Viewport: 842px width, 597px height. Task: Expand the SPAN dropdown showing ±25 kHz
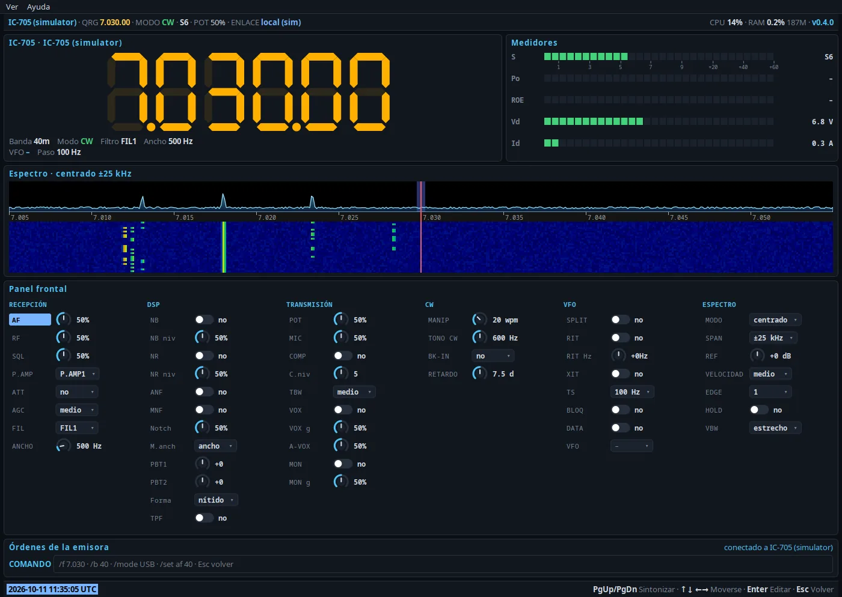tap(773, 338)
